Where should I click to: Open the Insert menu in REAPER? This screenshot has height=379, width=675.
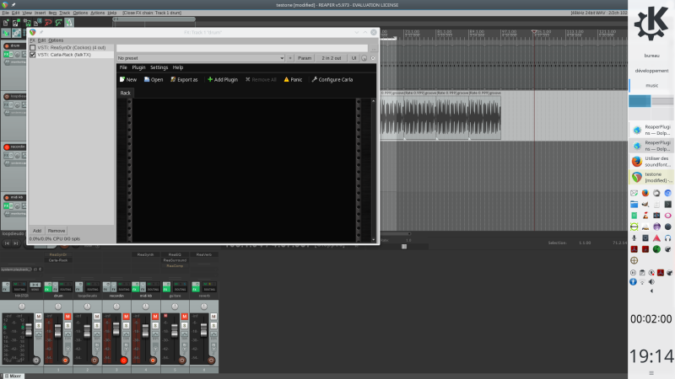(x=40, y=13)
